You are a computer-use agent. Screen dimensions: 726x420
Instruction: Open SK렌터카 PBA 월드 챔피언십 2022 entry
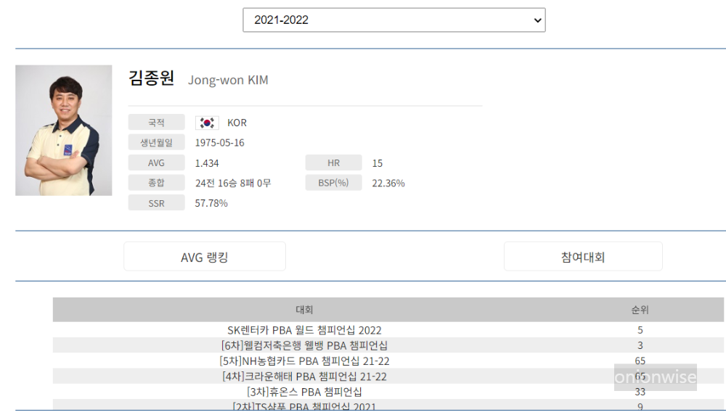pos(305,330)
